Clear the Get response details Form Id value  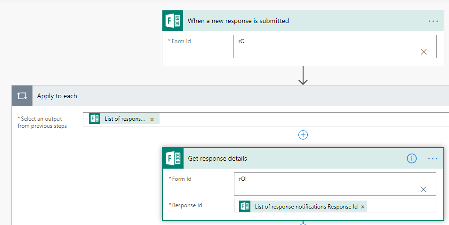tap(423, 189)
